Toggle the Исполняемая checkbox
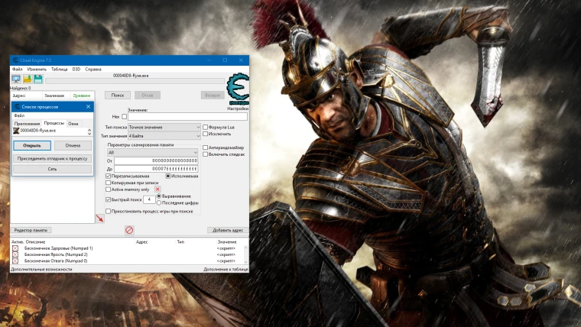Image resolution: width=581 pixels, height=327 pixels. point(168,176)
